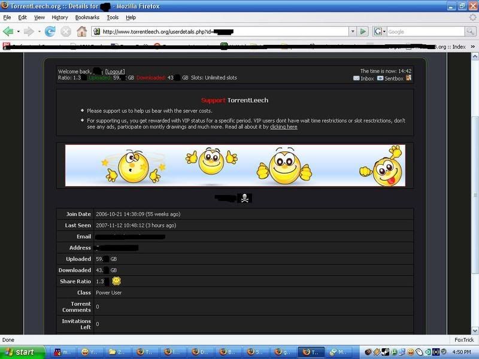Click the page scrollbar up arrow
Viewport: 479px width, 359px height.
pyautogui.click(x=475, y=56)
